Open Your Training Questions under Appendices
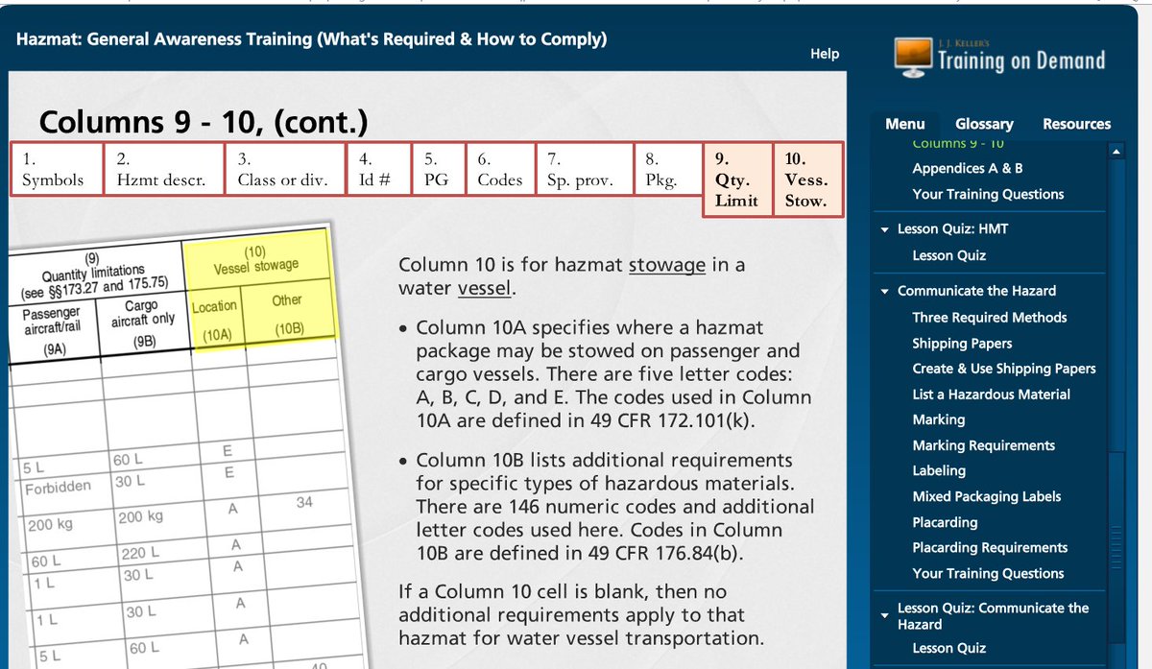 [x=988, y=194]
